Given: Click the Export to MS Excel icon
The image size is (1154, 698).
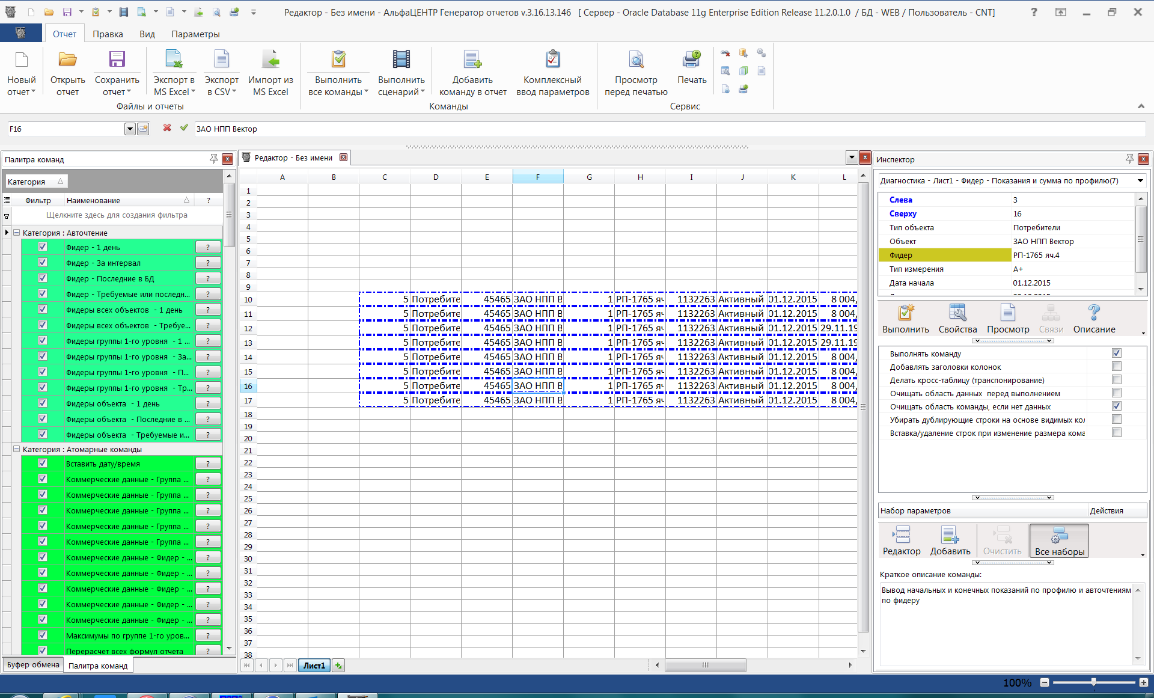Looking at the screenshot, I should pos(174,60).
